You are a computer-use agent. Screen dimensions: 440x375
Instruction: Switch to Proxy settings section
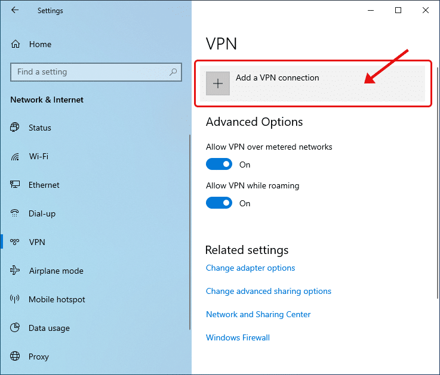click(x=39, y=357)
